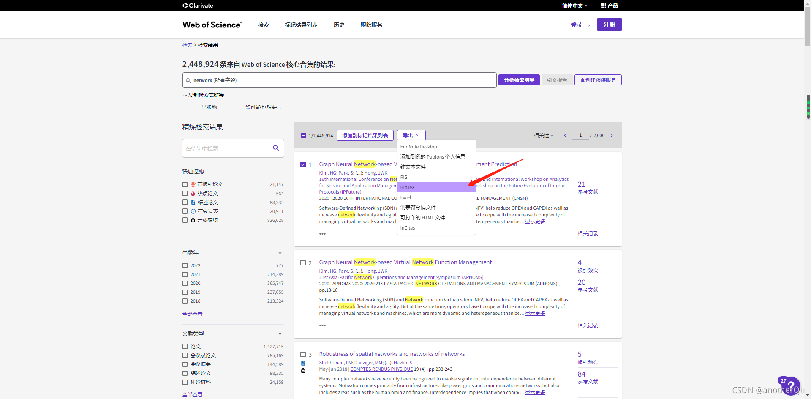The image size is (811, 399).
Task: Check result 2 checkbox
Action: [x=303, y=262]
